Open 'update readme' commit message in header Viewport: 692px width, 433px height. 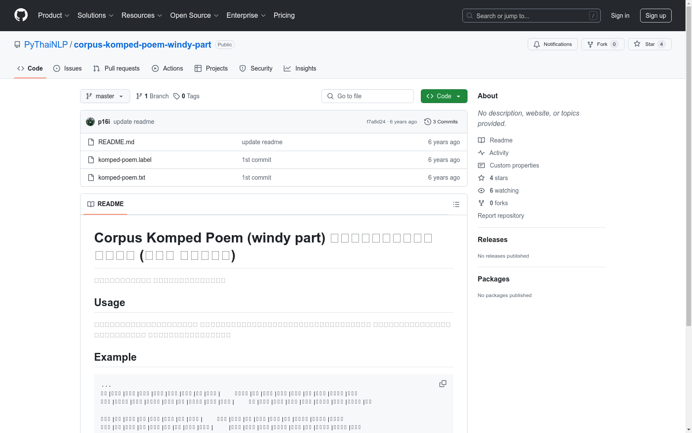point(134,122)
